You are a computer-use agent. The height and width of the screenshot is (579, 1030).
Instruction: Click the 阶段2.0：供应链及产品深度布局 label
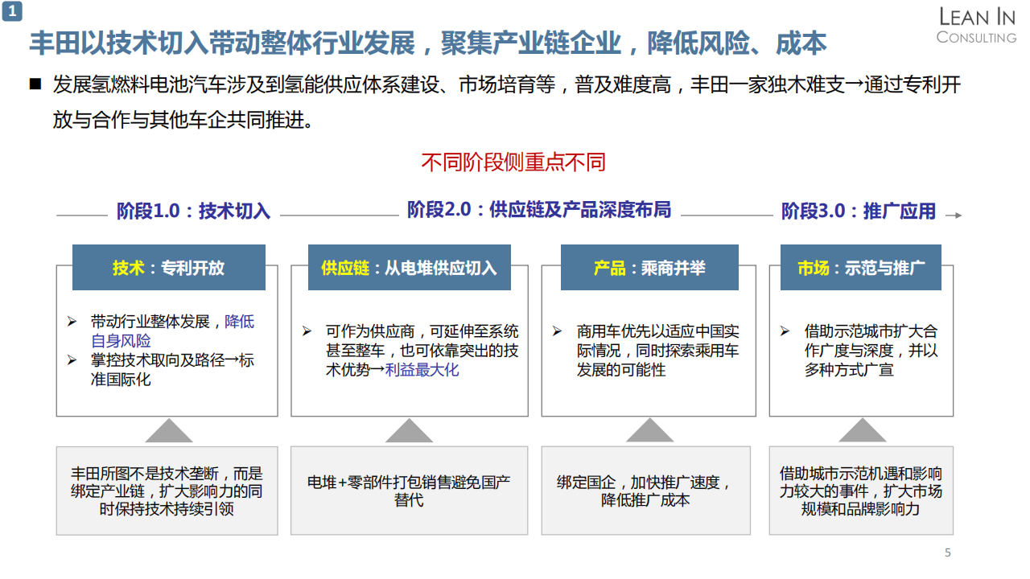point(538,210)
